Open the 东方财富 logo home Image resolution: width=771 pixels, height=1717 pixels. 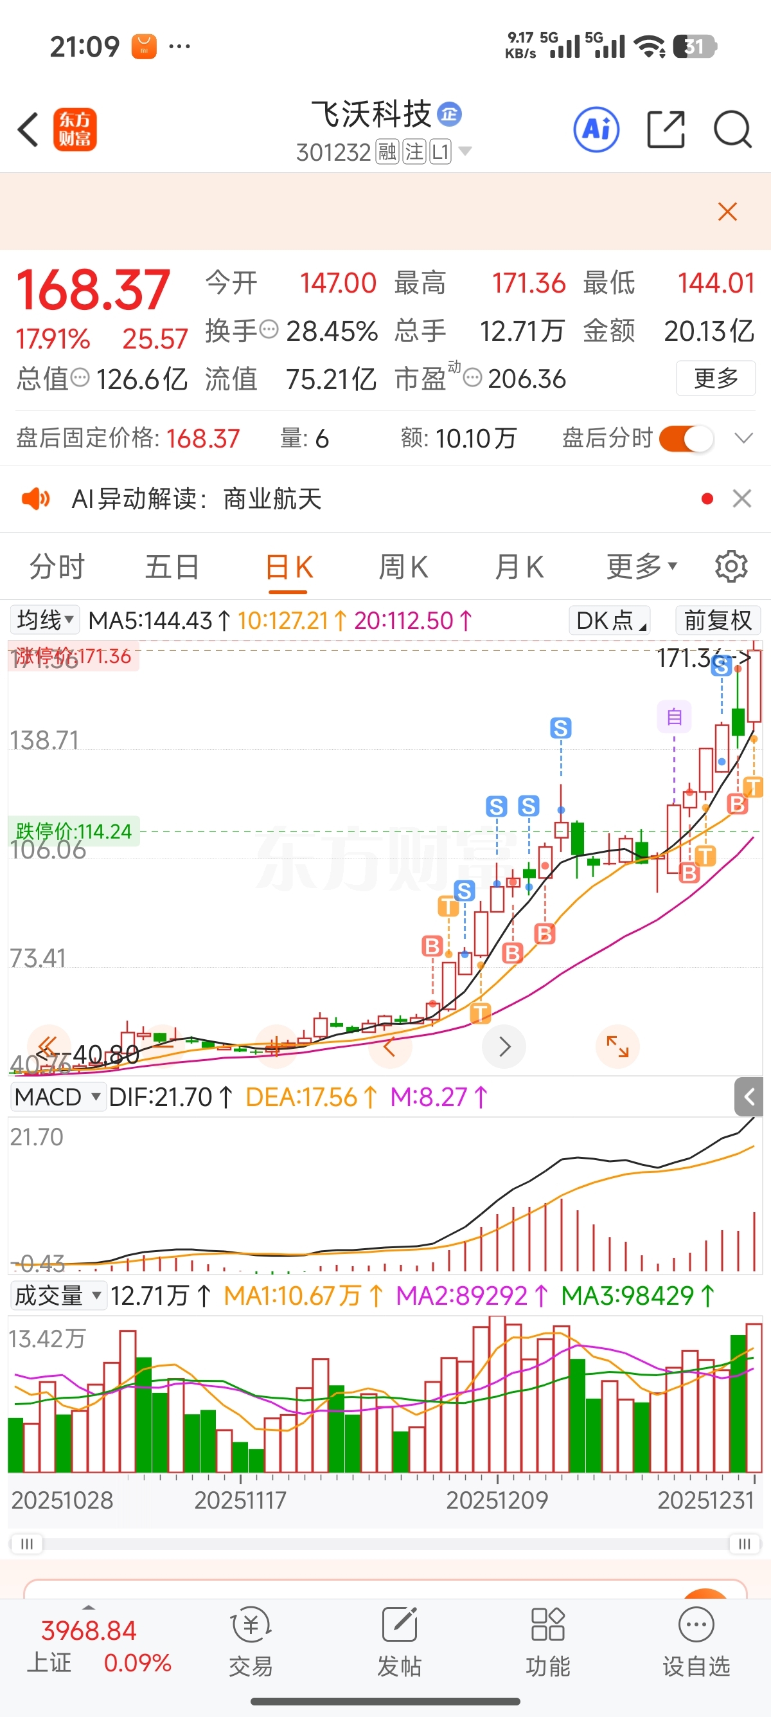click(75, 129)
